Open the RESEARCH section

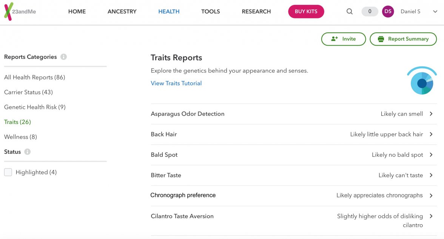tap(256, 11)
